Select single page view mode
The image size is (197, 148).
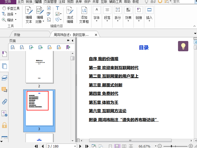(110, 146)
